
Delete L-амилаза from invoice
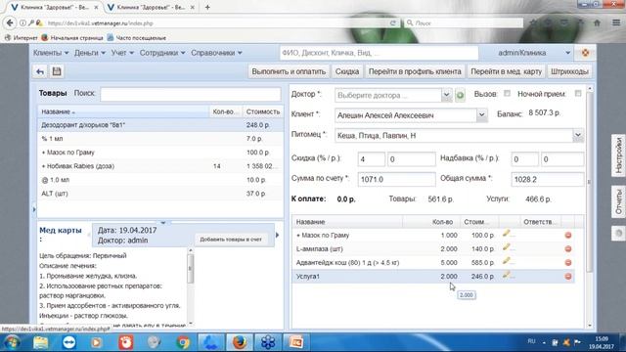568,249
